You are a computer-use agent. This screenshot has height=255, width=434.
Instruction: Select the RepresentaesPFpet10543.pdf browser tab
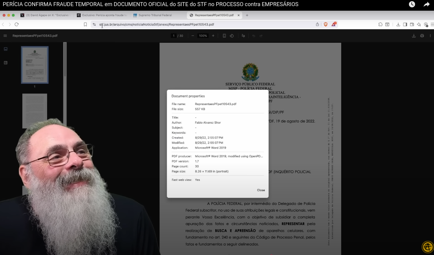(x=214, y=15)
